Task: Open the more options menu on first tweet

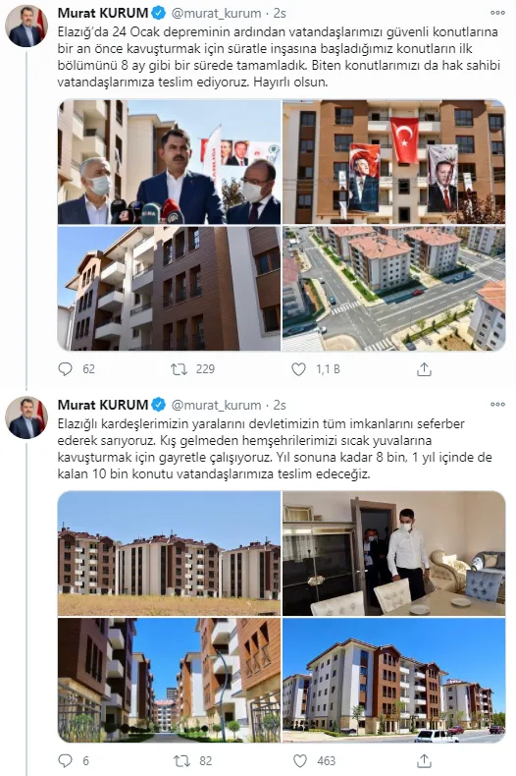Action: (497, 13)
